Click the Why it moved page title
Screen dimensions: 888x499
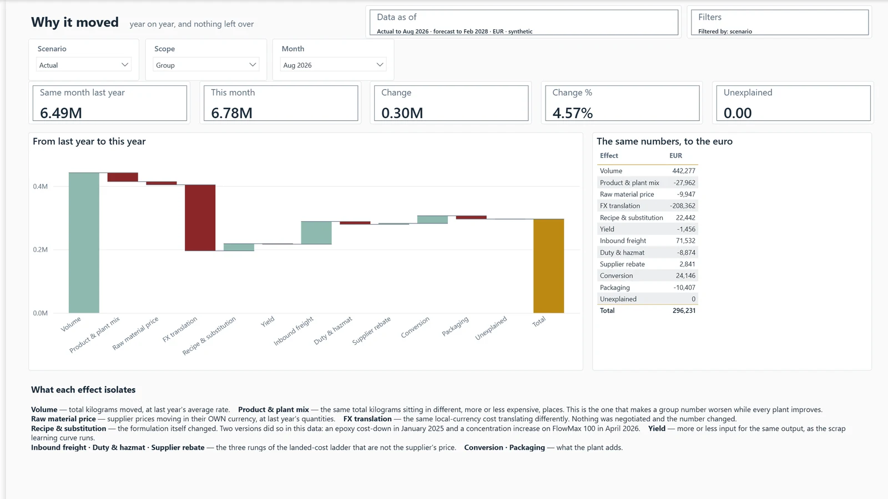coord(75,22)
